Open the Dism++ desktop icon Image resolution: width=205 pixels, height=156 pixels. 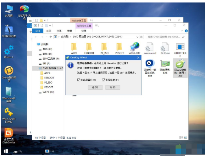[9, 52]
